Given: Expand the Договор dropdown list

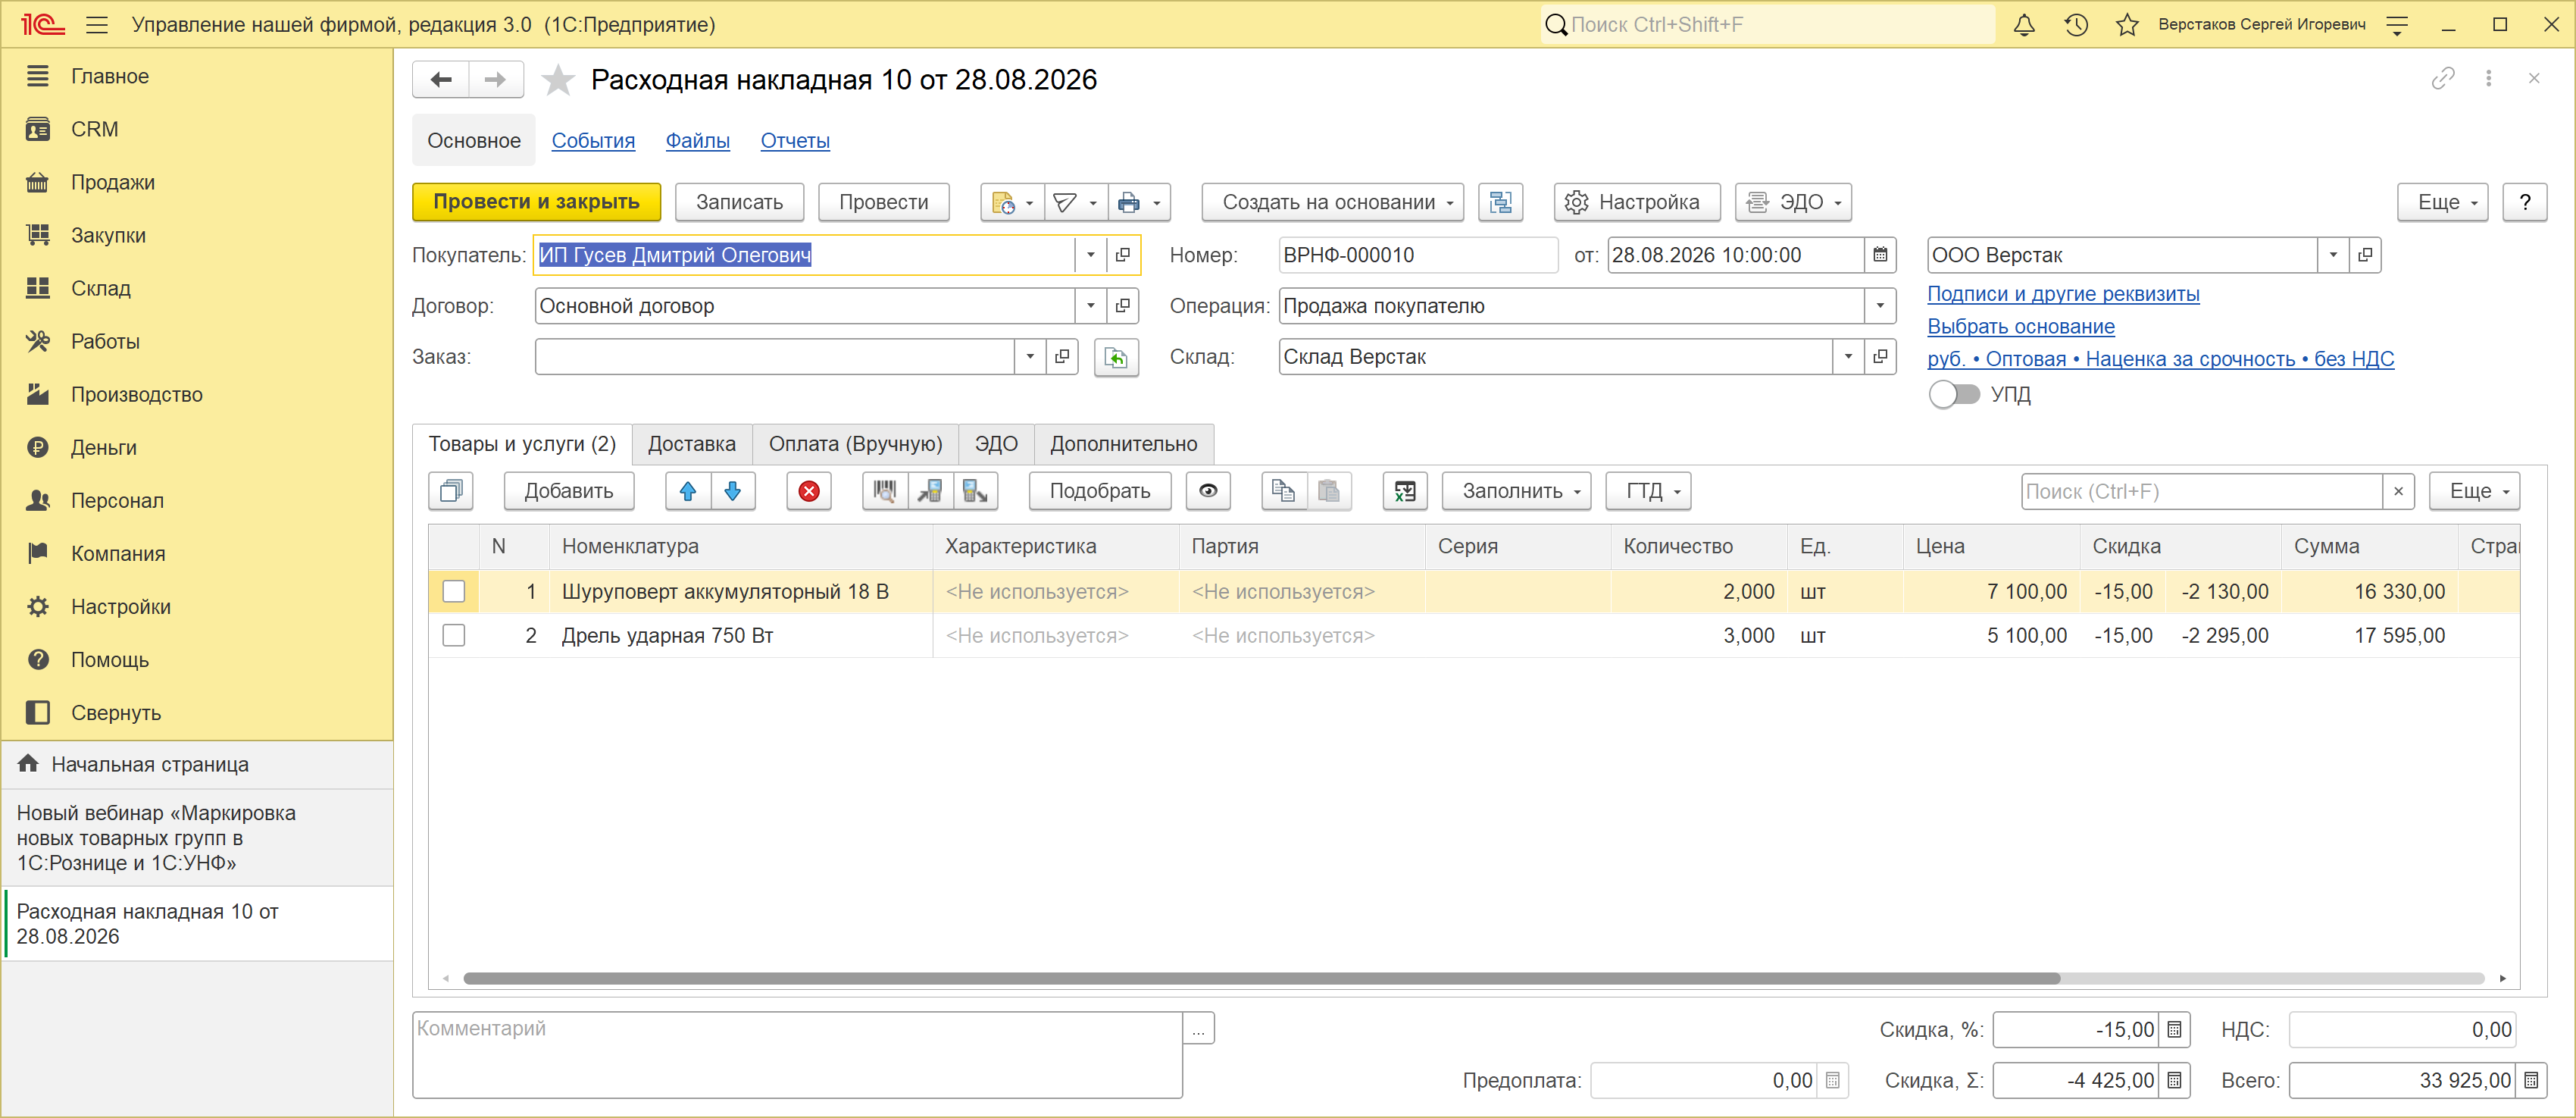Looking at the screenshot, I should tap(1091, 306).
